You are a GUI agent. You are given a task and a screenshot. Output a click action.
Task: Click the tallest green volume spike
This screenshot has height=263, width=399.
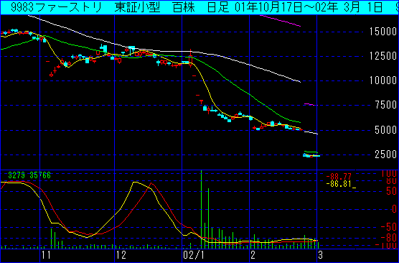(201, 210)
